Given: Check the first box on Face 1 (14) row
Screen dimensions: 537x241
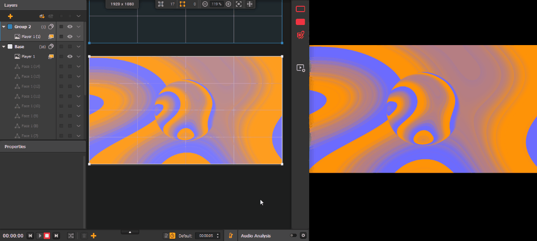Looking at the screenshot, I should pyautogui.click(x=61, y=66).
